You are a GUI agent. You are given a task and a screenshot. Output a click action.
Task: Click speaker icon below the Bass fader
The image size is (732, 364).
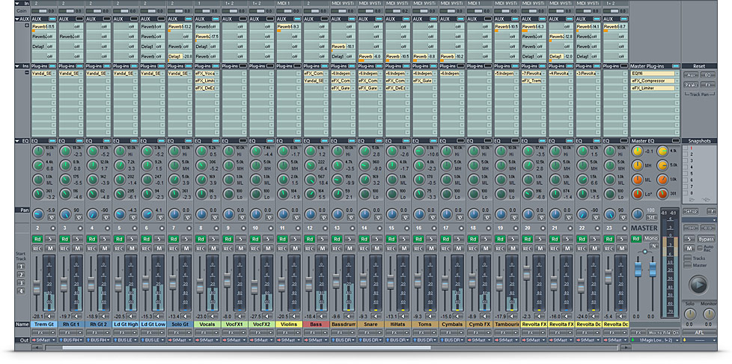321,316
